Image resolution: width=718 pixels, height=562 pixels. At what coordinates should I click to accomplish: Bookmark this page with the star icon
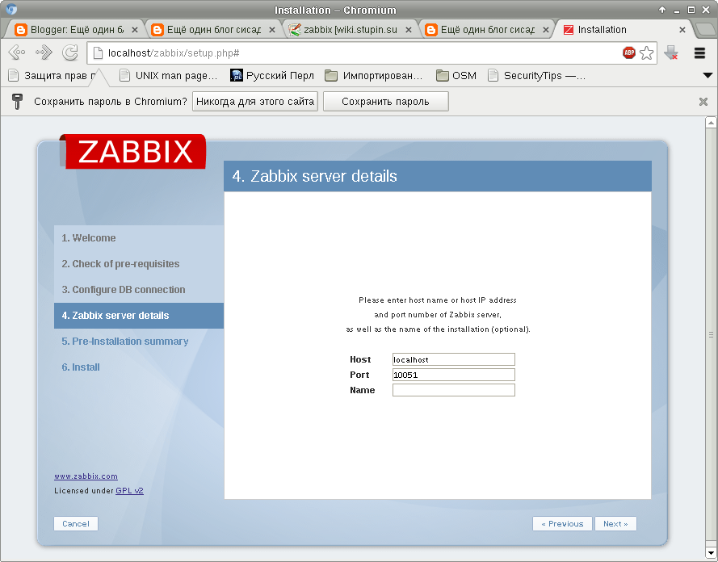(647, 53)
